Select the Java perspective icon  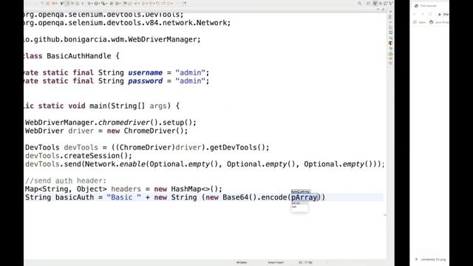(x=375, y=3)
